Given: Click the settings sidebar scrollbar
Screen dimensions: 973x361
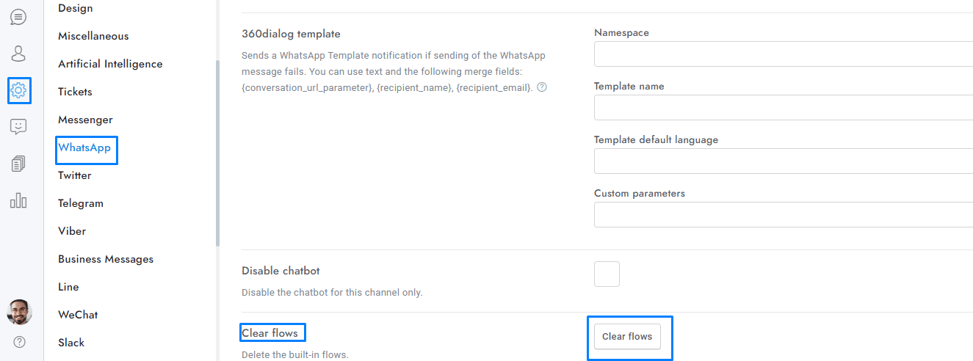Looking at the screenshot, I should 217,154.
